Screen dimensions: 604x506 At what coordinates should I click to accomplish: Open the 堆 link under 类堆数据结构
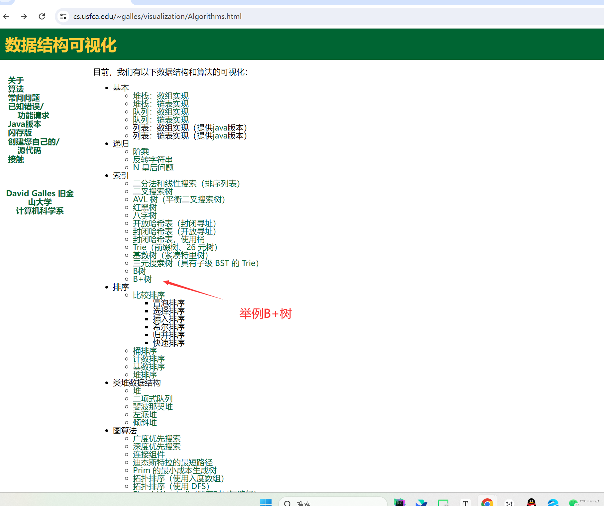(x=137, y=391)
